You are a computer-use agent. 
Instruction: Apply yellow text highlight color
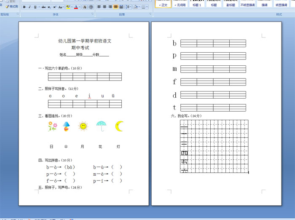tap(68, 7)
